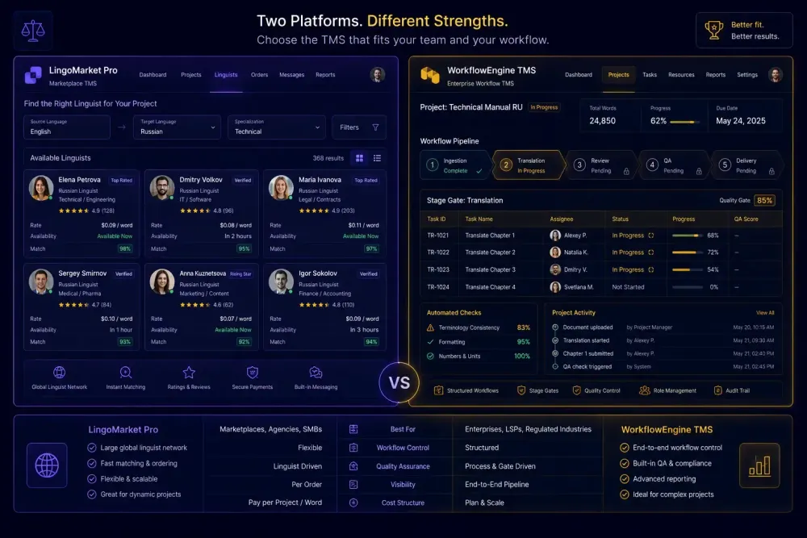Click the TR-1024 Translate Chapter 4 row
The image size is (807, 538).
tap(601, 287)
